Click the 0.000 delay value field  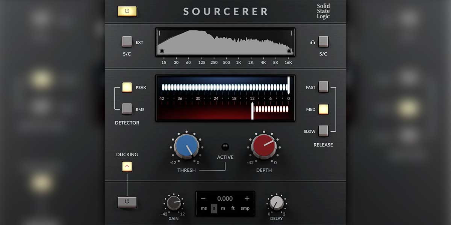coord(225,198)
